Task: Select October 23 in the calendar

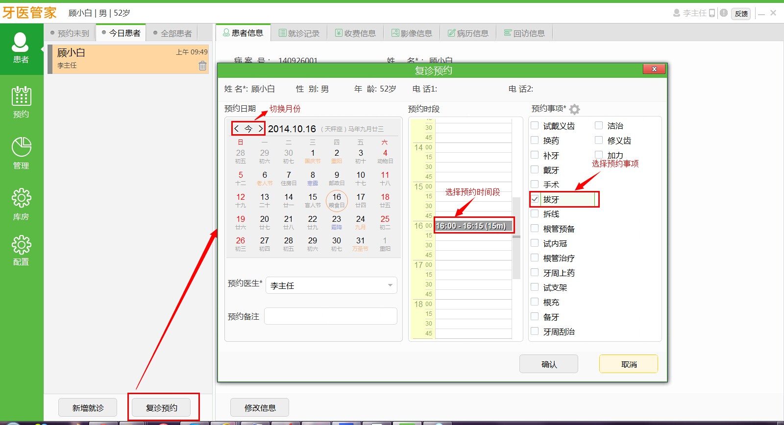Action: pyautogui.click(x=337, y=222)
